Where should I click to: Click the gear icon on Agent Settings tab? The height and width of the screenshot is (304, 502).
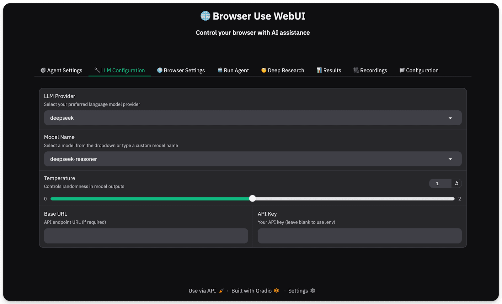coord(43,70)
